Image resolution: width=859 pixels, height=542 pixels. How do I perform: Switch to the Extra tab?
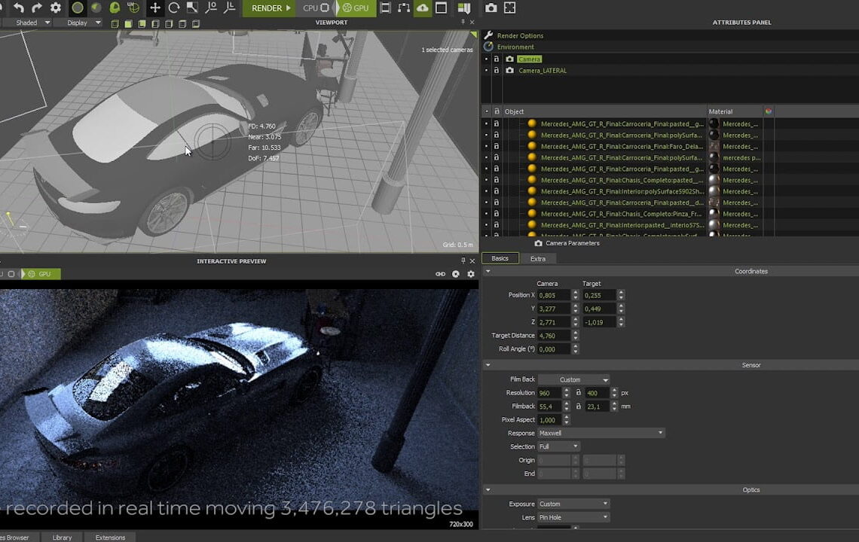point(538,258)
